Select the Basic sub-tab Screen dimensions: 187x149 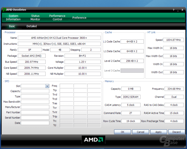[12, 26]
